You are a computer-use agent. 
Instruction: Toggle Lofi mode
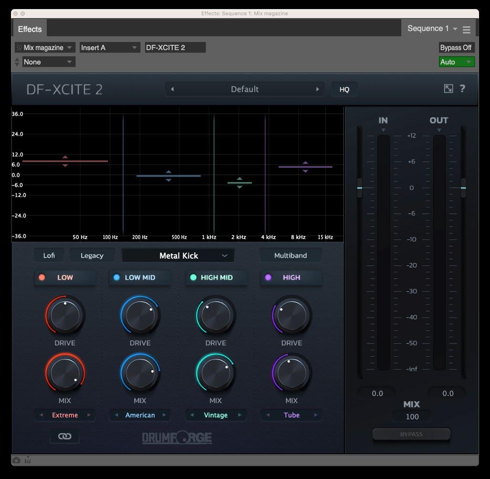click(x=49, y=255)
